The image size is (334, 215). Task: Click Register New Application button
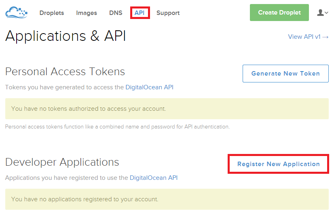point(279,164)
